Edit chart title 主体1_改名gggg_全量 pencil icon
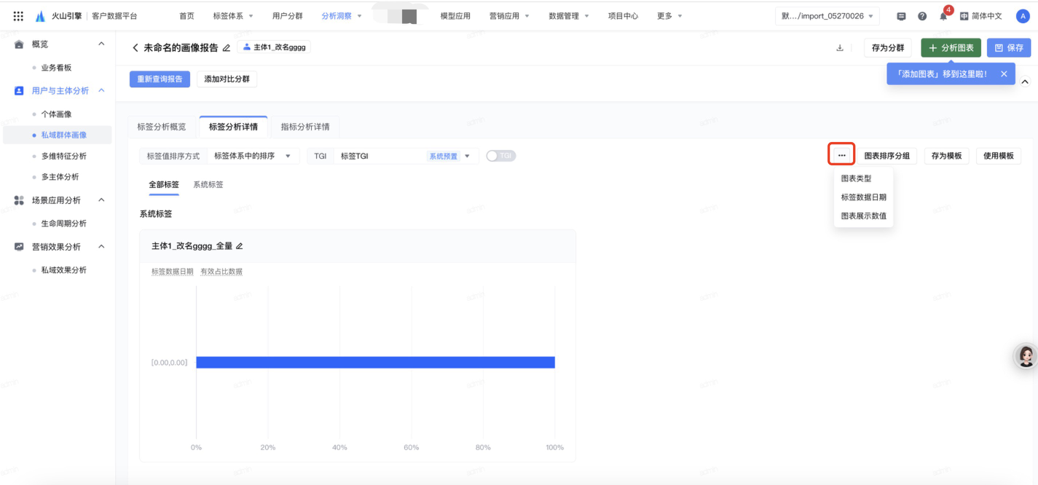The width and height of the screenshot is (1038, 485). coord(240,246)
